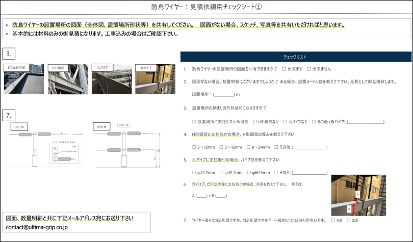Click the boxed 2段仕様 diagram label
The width and height of the screenshot is (413, 242).
pos(101,127)
